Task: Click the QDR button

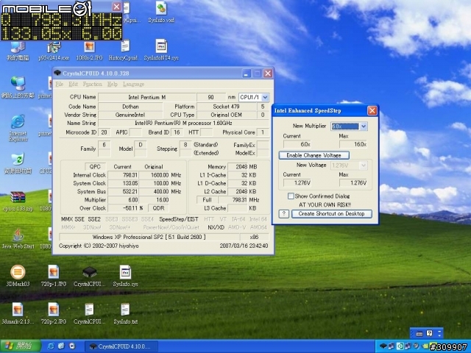Action: [158, 208]
